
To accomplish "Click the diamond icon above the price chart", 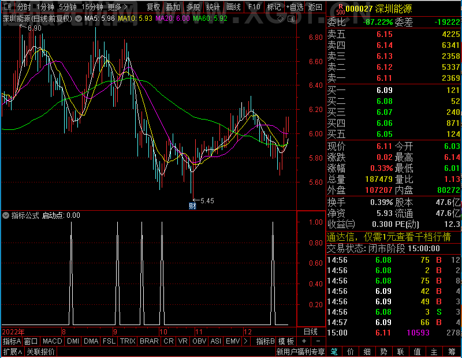I will [281, 19].
